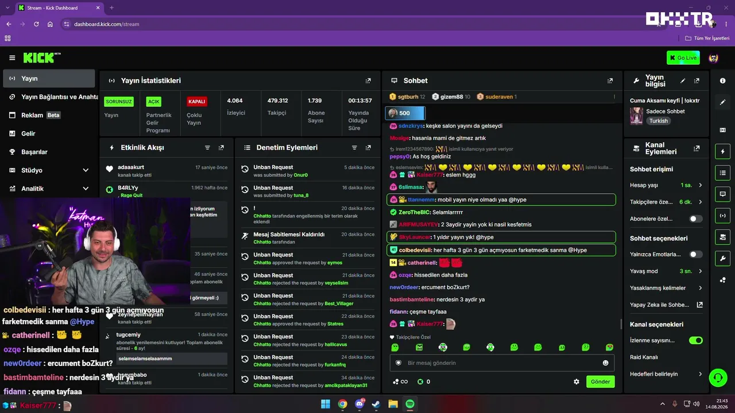Pop out the Kanal Eylemleri panel
Image resolution: width=735 pixels, height=413 pixels.
697,148
